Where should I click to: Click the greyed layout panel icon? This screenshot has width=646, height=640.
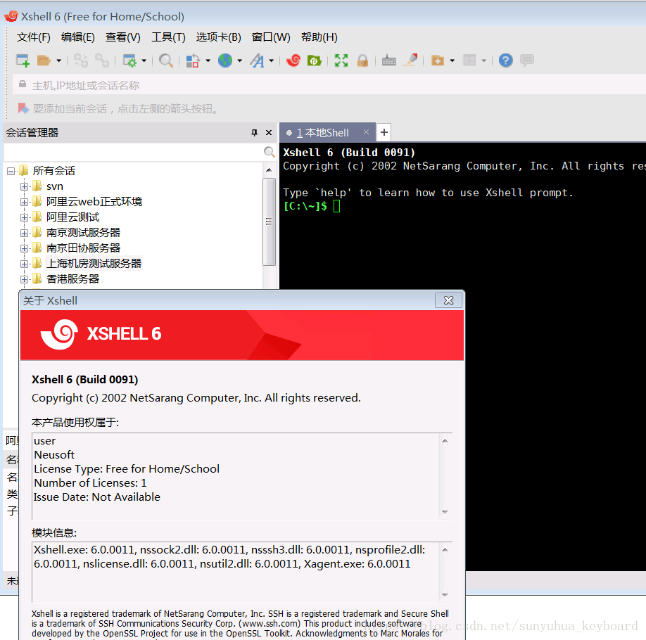coord(469,60)
